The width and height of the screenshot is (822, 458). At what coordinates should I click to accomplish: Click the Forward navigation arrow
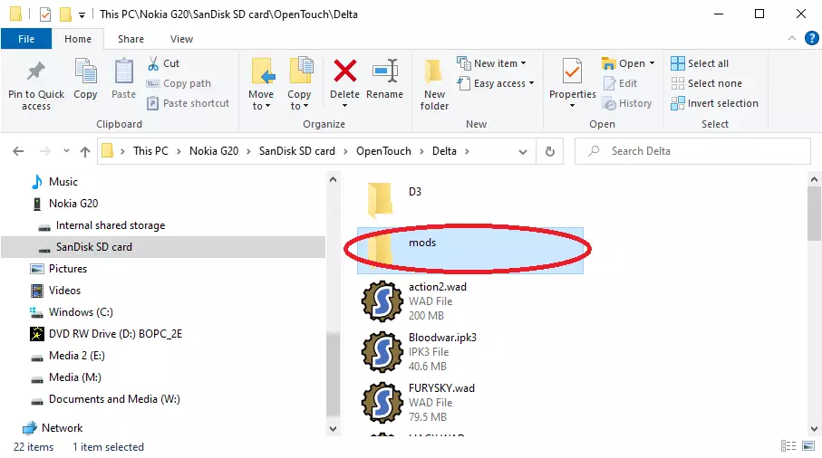tap(45, 151)
